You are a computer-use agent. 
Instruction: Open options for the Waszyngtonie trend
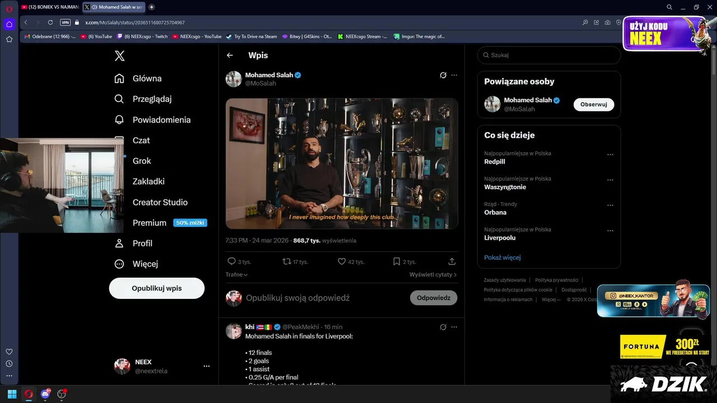point(610,180)
